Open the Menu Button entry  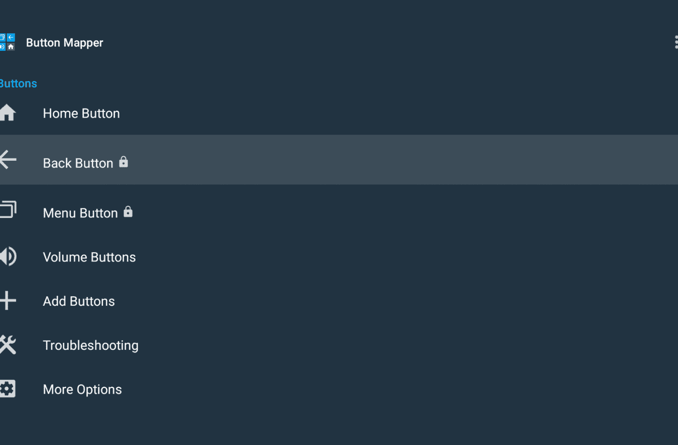(x=339, y=210)
